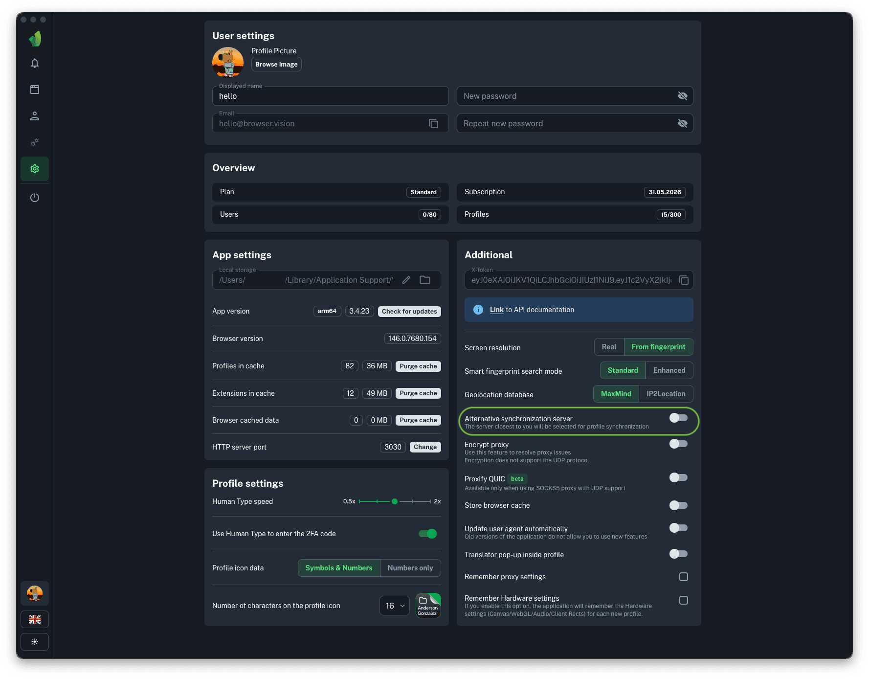Screen dimensions: 869x679
Task: Copy the email address with copy icon
Action: 433,124
